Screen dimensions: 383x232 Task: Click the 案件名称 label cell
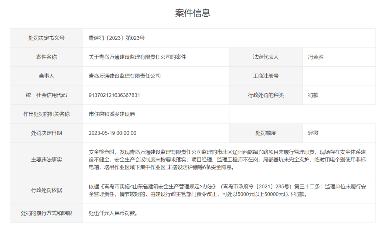pos(46,57)
